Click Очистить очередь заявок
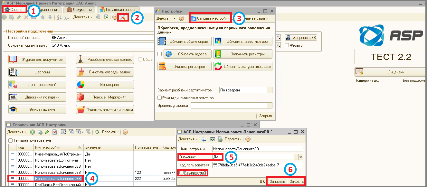This screenshot has width=427, height=187. coord(105,72)
